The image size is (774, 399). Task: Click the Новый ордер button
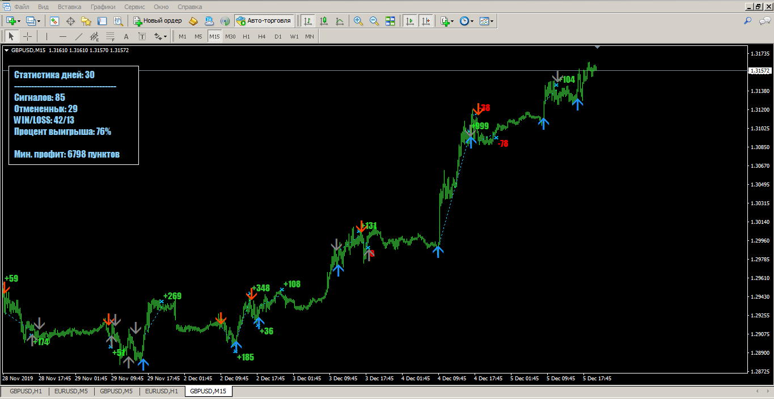158,21
